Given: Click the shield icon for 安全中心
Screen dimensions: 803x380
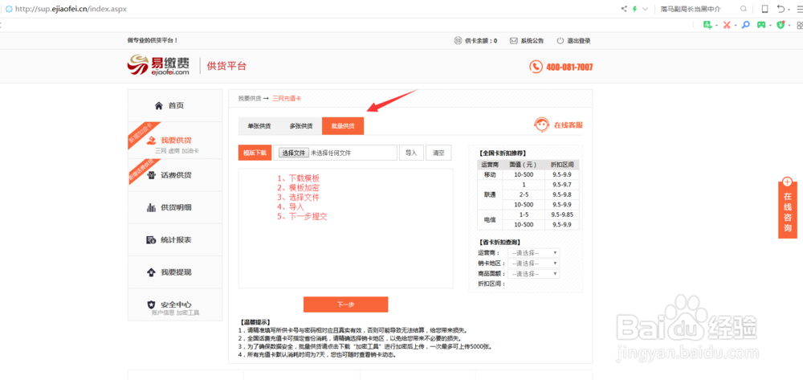Looking at the screenshot, I should (151, 304).
